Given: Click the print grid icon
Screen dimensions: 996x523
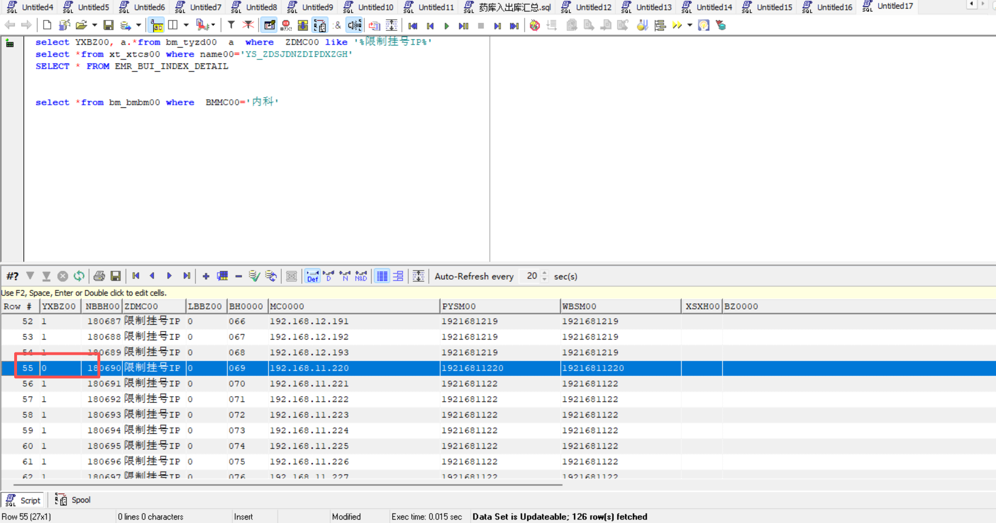Looking at the screenshot, I should point(99,276).
